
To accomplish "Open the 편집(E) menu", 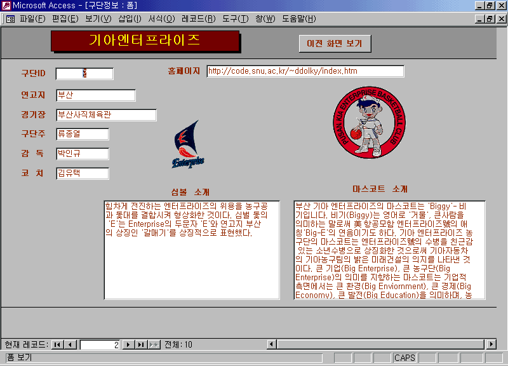I will 65,19.
